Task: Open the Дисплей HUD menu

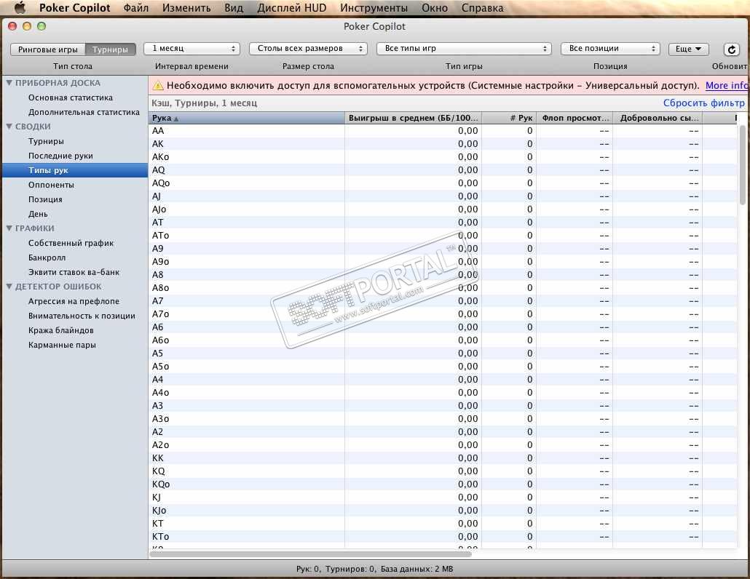Action: pos(292,8)
